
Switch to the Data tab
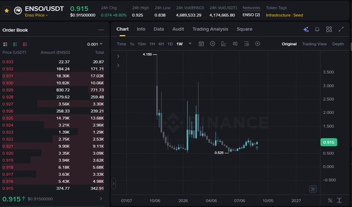159,29
